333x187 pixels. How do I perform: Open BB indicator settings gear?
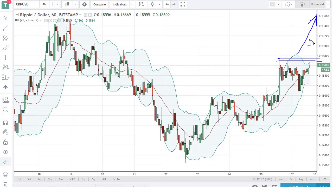coord(50,21)
